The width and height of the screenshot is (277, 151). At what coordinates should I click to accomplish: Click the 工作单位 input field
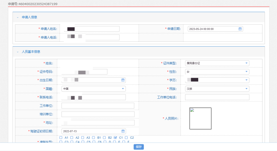[x=98, y=106]
